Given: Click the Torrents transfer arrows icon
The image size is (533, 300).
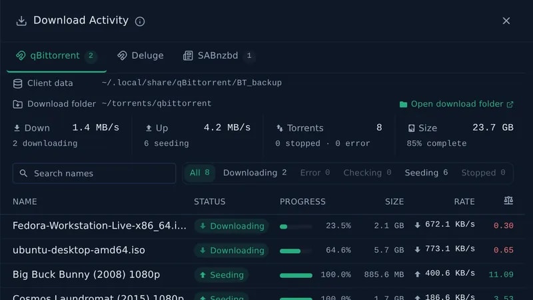Looking at the screenshot, I should [x=280, y=128].
